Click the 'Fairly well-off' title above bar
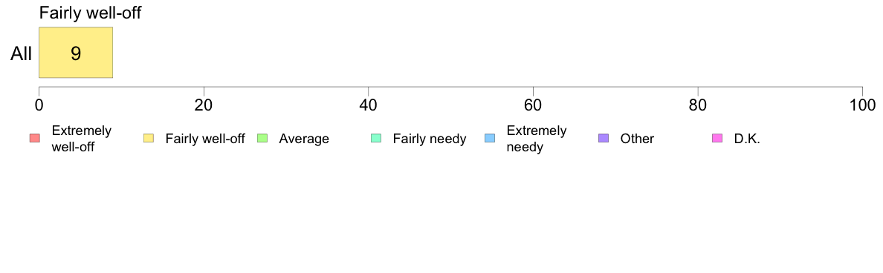The height and width of the screenshot is (273, 883). 89,13
